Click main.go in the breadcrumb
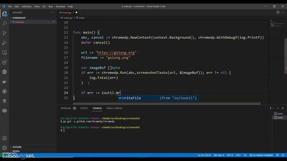The width and height of the screenshot is (287, 161). 68,18
